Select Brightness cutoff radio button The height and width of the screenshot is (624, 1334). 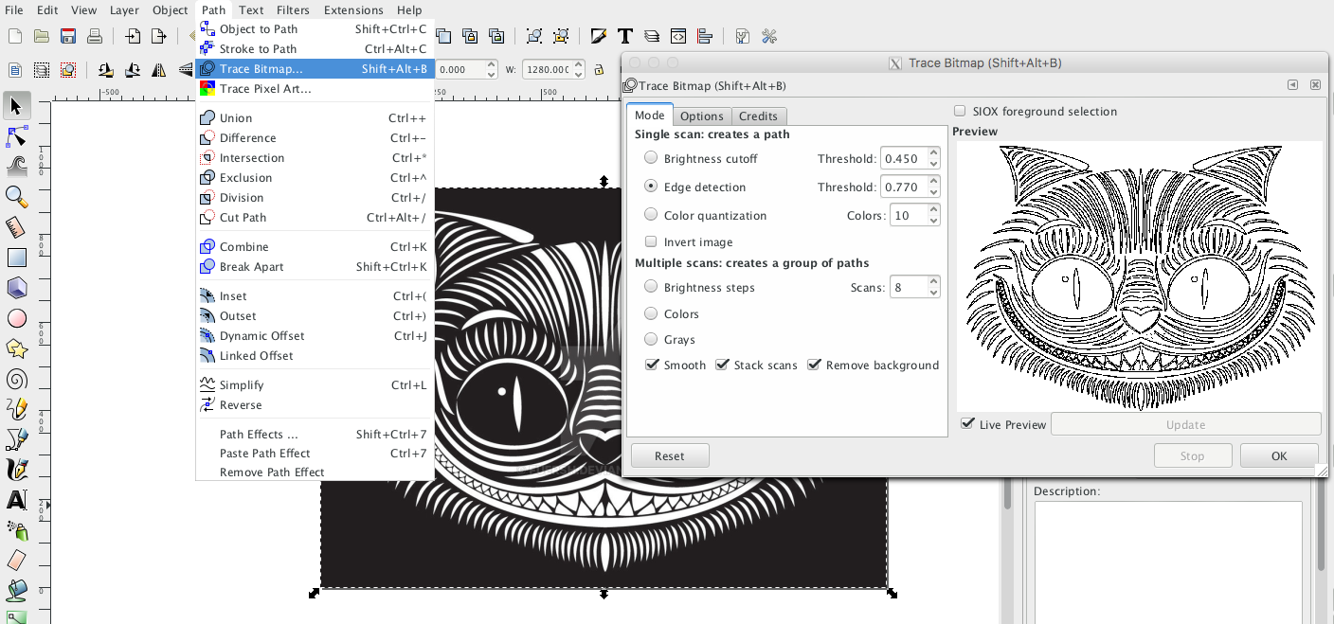651,158
